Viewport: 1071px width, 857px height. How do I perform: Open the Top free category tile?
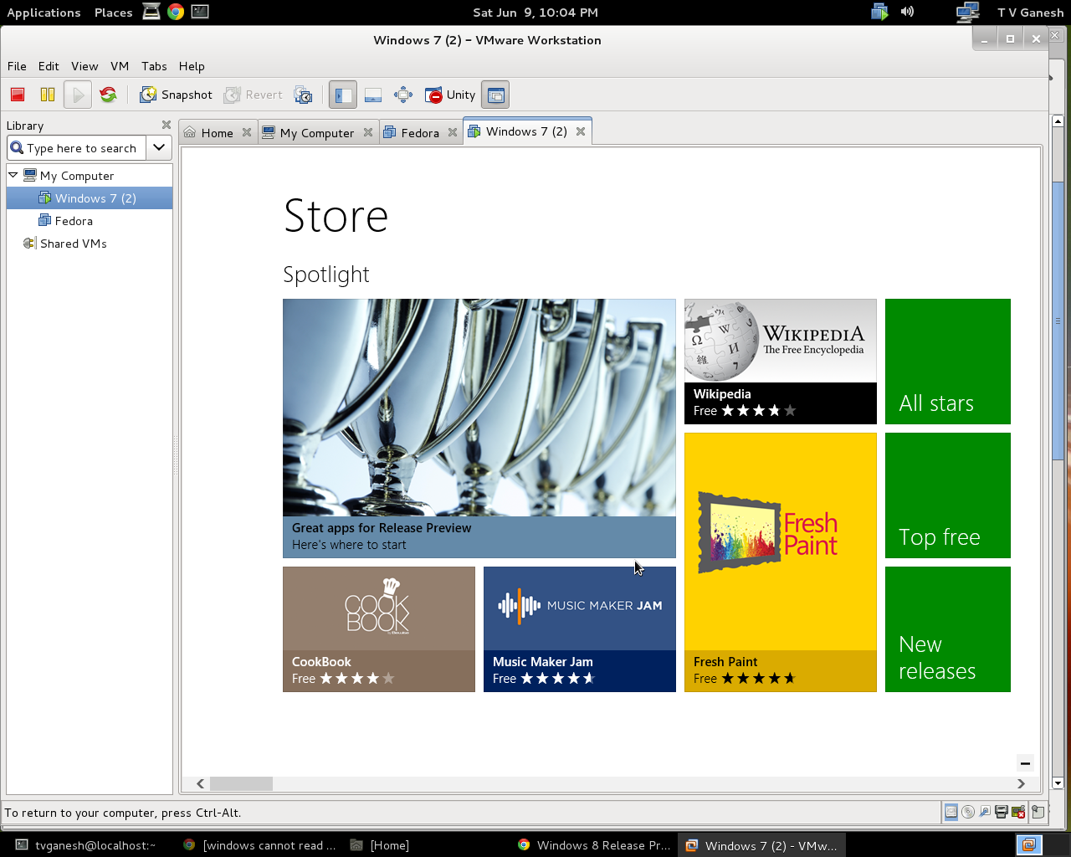pos(947,495)
